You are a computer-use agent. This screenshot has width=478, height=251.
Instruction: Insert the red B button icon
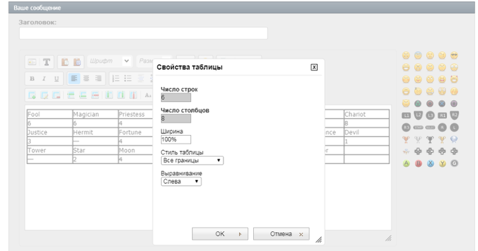pyautogui.click(x=418, y=163)
